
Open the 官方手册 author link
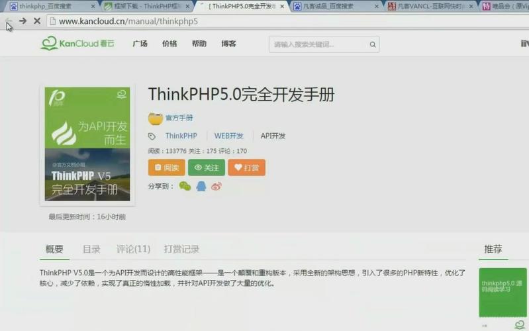(x=179, y=118)
